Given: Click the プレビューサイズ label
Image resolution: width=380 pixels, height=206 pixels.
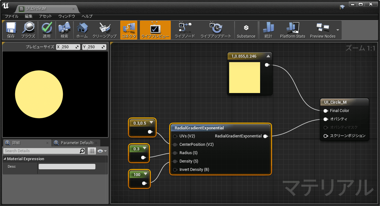Looking at the screenshot, I should click(40, 47).
